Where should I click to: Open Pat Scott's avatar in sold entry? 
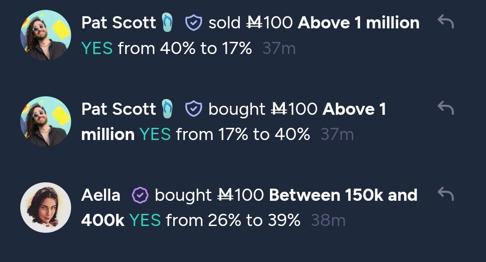tap(45, 36)
